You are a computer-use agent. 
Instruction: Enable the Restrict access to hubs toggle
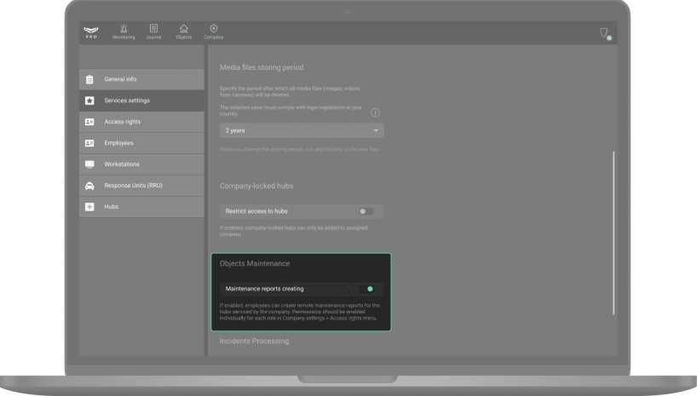[366, 210]
